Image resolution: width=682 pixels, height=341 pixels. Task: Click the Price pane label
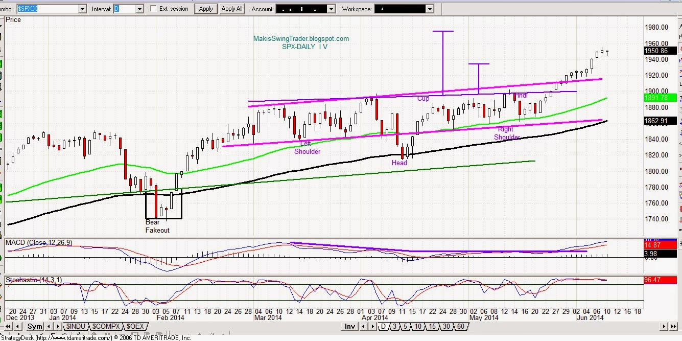13,19
